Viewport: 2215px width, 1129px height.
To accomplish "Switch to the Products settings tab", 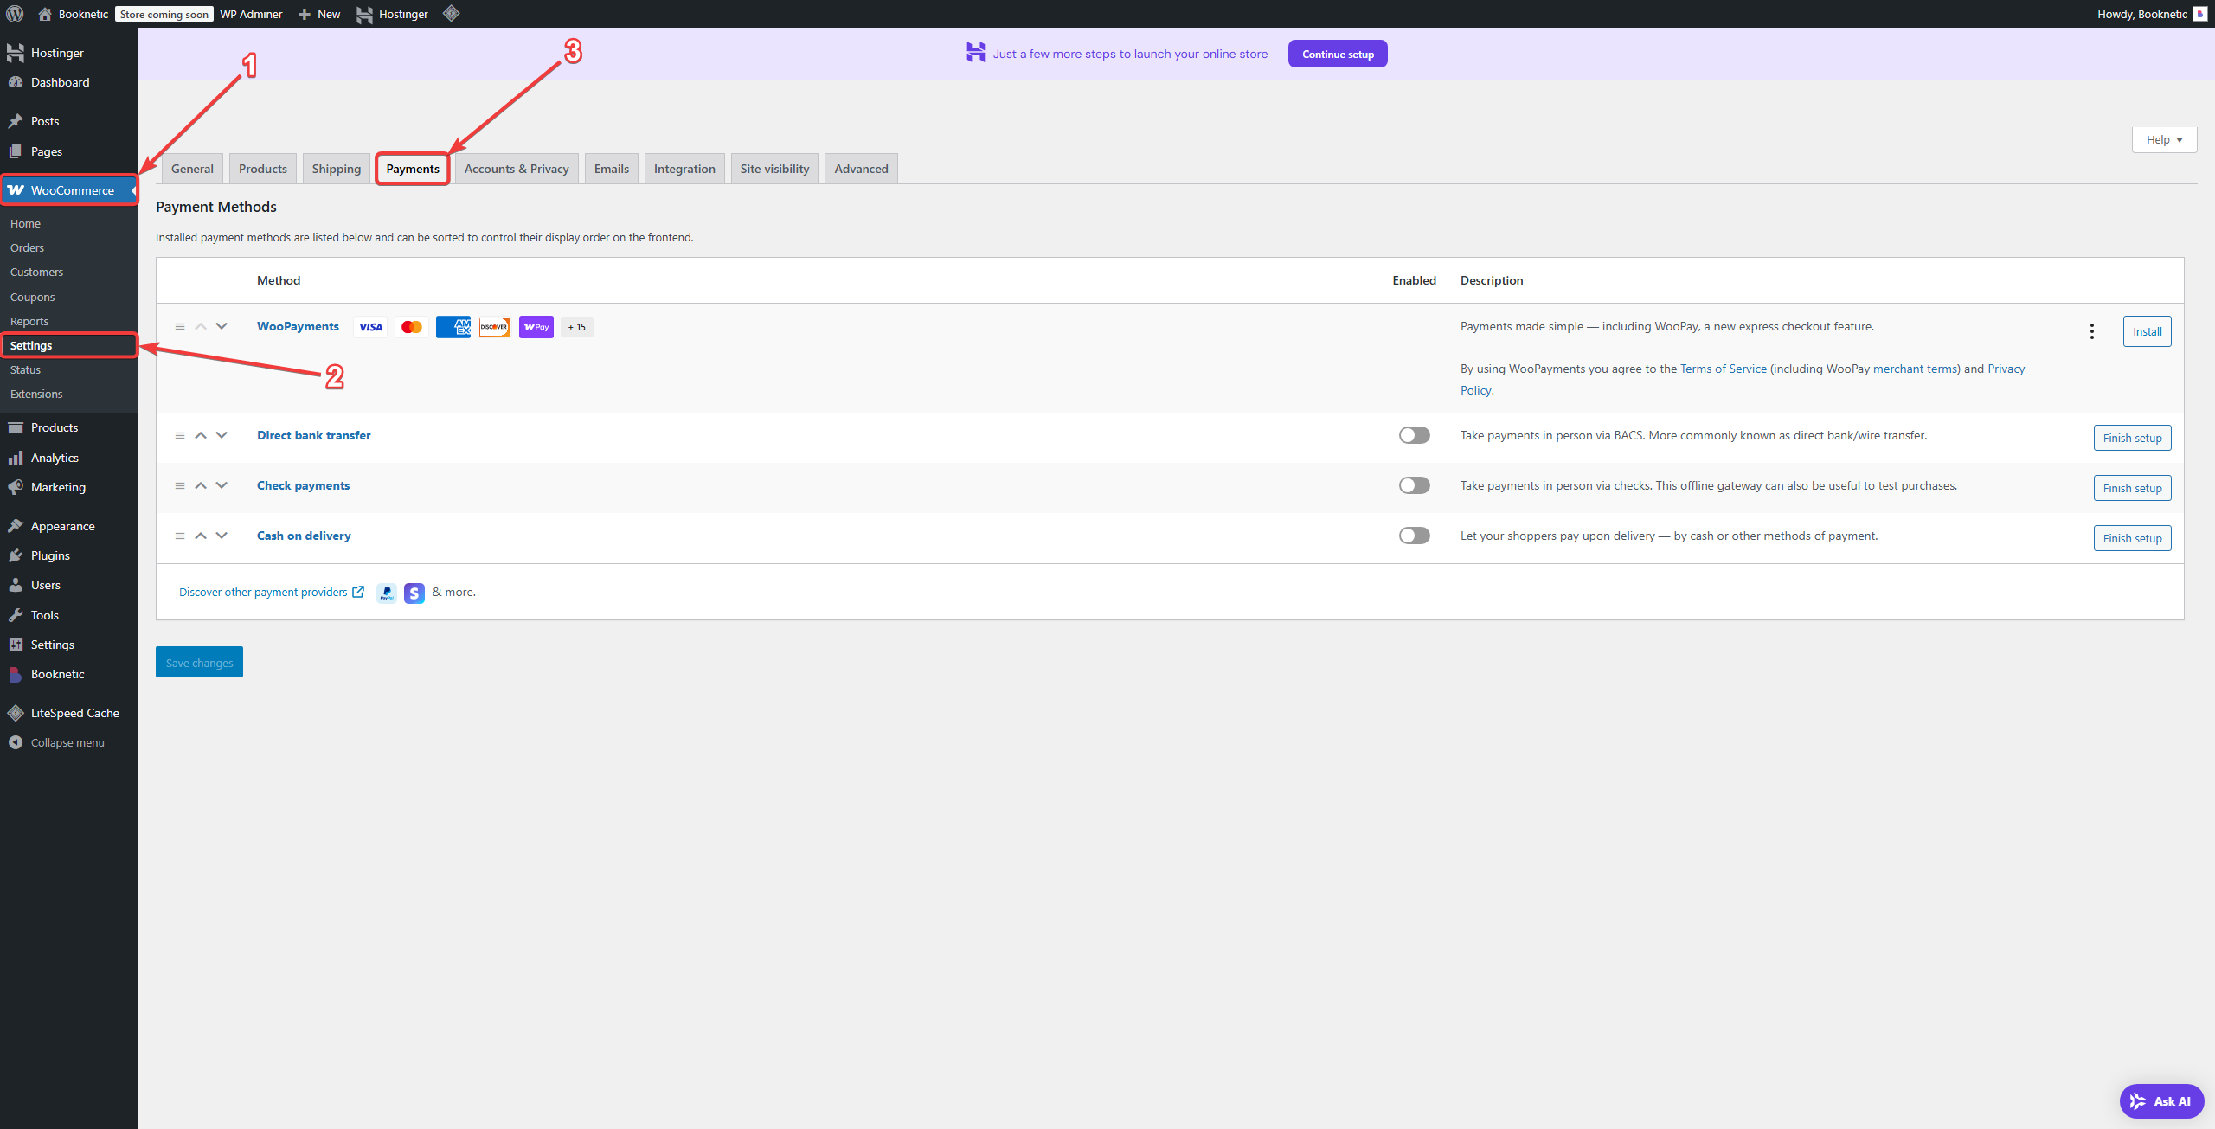I will [x=263, y=169].
